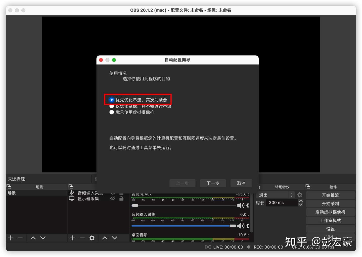Add a new scene with the plus icon
The image size is (362, 257).
(x=10, y=238)
